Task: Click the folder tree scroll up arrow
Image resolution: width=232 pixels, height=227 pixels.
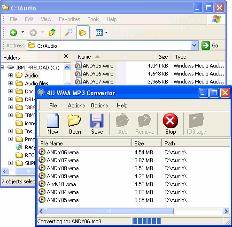Action: point(67,68)
